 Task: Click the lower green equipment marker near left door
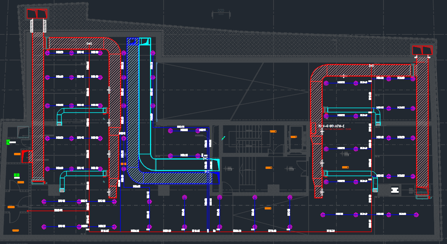coord(17,175)
